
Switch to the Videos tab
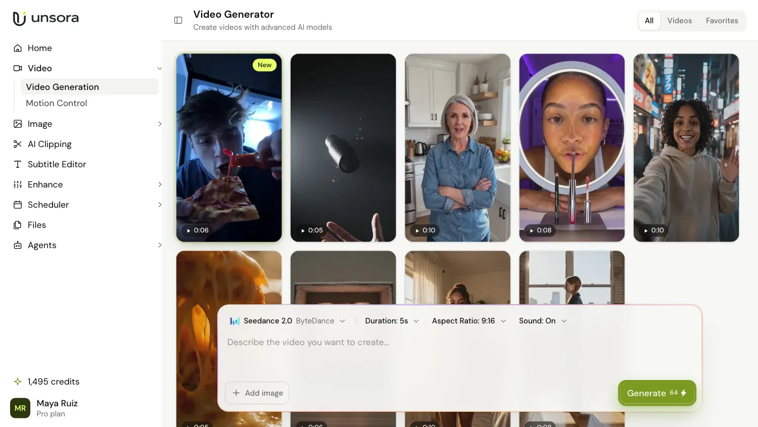coord(680,21)
